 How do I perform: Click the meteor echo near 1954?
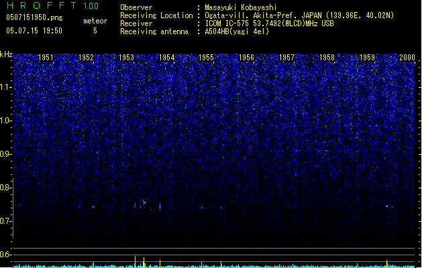pos(160,207)
